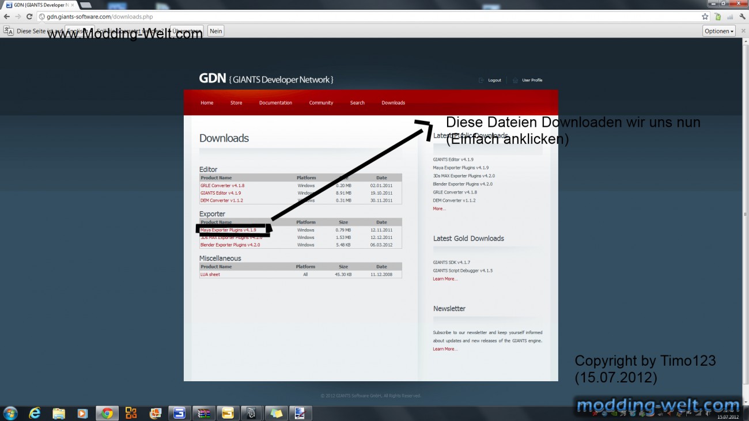
Task: Click the User Profile link
Action: click(532, 80)
